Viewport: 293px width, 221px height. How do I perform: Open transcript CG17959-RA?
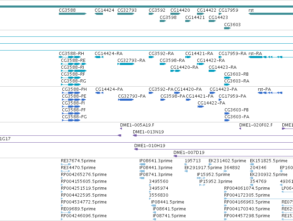232,54
